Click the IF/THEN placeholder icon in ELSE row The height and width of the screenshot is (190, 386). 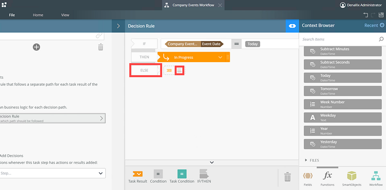click(179, 70)
